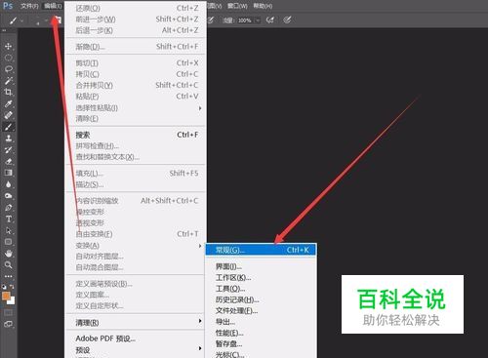This screenshot has height=358, width=488.
Task: Choose 历史记录(H)... in preferences submenu
Action: click(261, 299)
